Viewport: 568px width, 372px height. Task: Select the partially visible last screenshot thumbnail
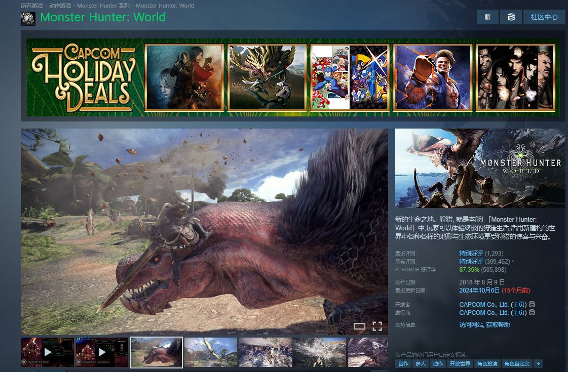pos(368,352)
